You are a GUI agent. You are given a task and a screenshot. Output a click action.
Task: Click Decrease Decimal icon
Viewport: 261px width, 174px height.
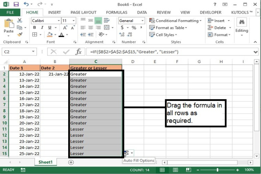(129, 35)
